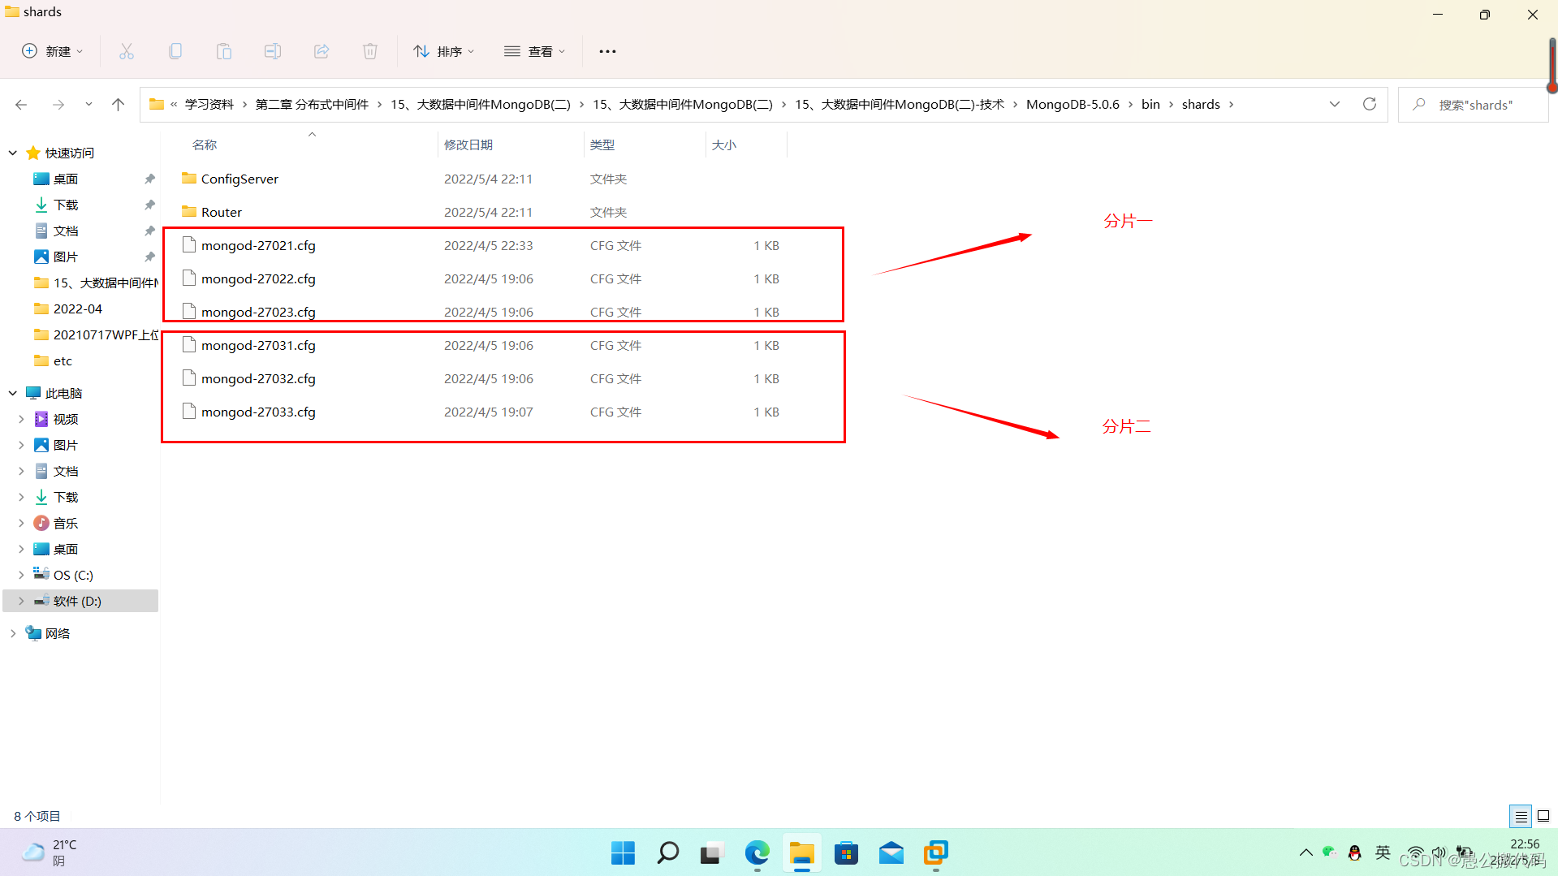Screen dimensions: 1558x876
Task: Open the 查看 (View) dropdown
Action: point(534,51)
